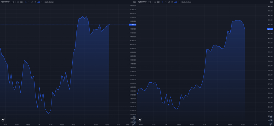Expand chart style dropdown on BTCUSD chart
This screenshot has height=126, width=274.
tap(42, 2)
